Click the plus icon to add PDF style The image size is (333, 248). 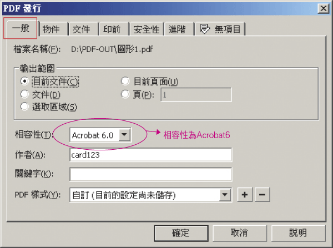coord(245,195)
